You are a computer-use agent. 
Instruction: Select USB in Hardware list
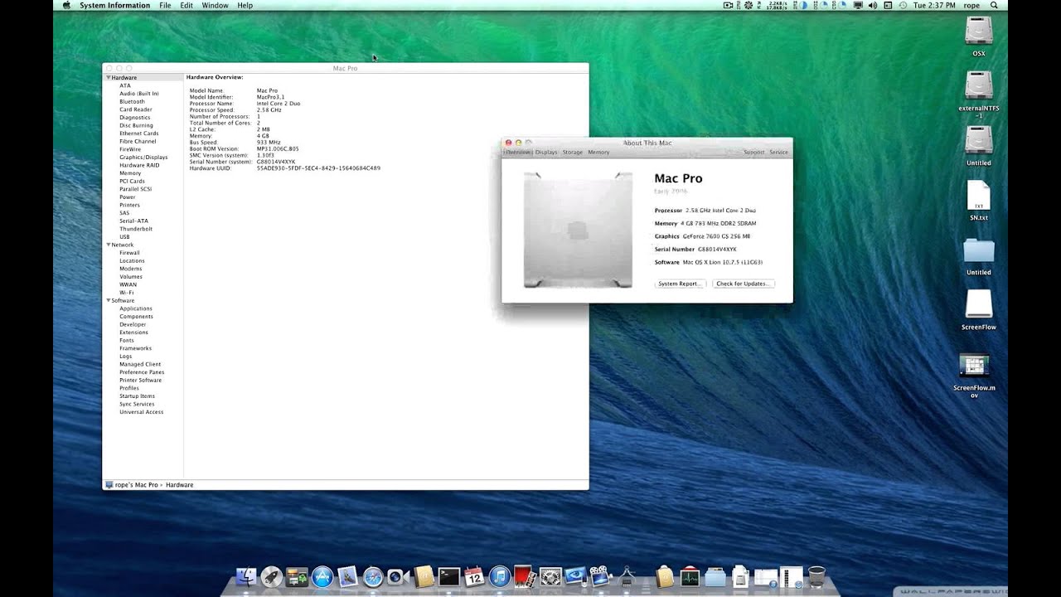[124, 236]
